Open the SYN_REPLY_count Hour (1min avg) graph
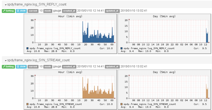Viewport: 212px width, 110px height. (x=70, y=34)
